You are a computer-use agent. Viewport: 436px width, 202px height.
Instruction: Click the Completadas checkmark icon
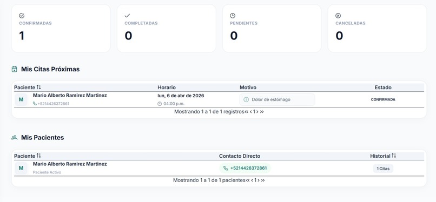tap(127, 16)
